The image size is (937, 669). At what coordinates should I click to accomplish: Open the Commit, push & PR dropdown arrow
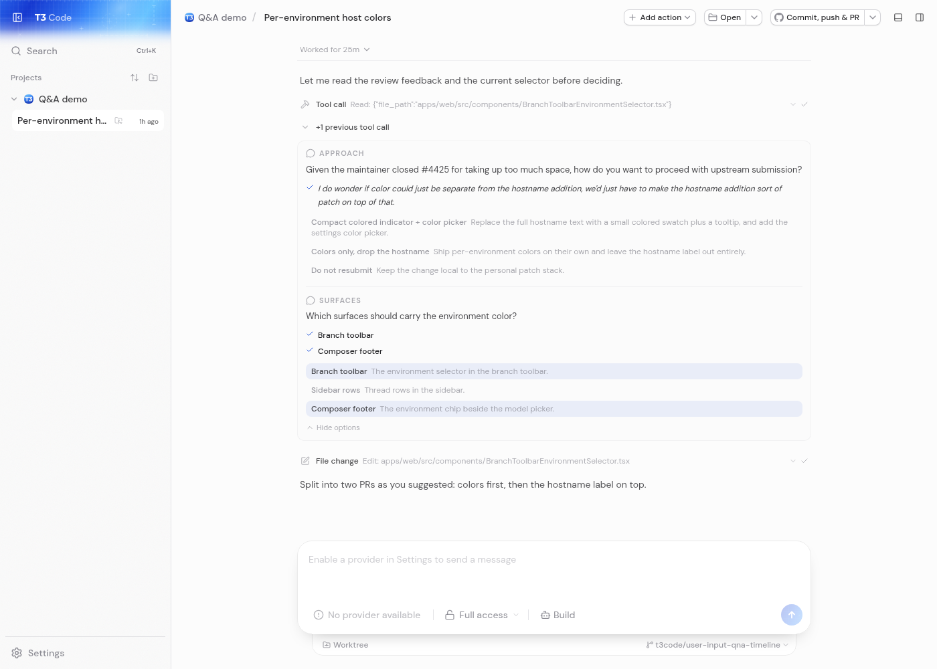[873, 17]
